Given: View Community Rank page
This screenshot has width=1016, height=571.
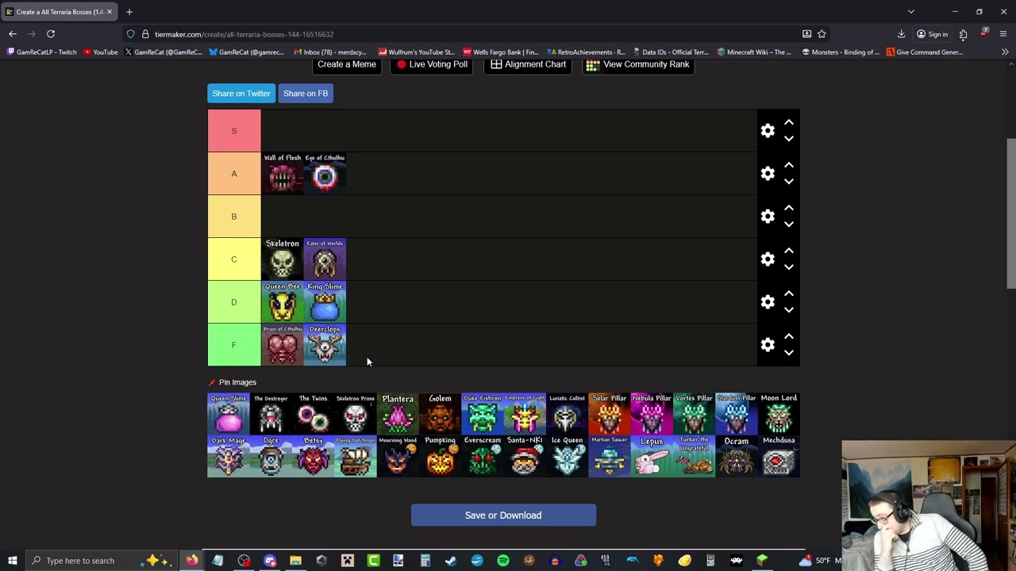Looking at the screenshot, I should click(638, 65).
